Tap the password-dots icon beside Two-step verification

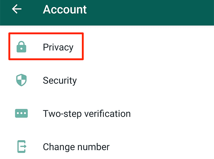[21, 113]
